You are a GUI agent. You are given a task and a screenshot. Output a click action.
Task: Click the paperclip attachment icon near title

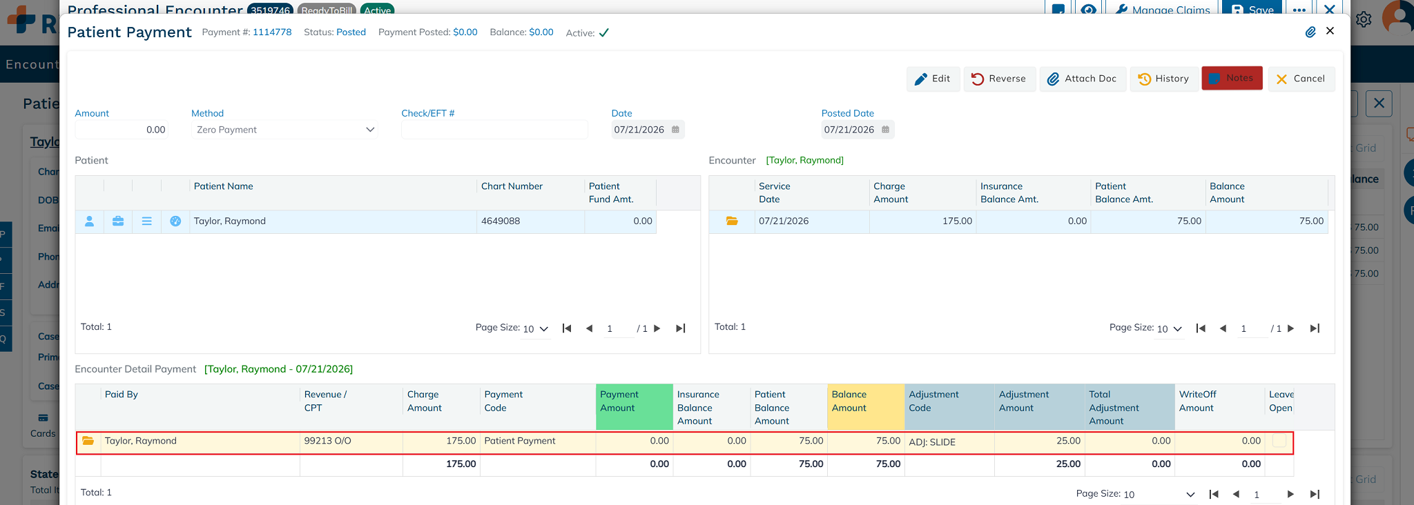[1310, 32]
